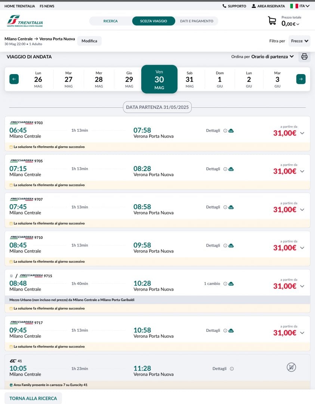Click the Modifica button
Screen dimensions: 315x404
(89, 41)
